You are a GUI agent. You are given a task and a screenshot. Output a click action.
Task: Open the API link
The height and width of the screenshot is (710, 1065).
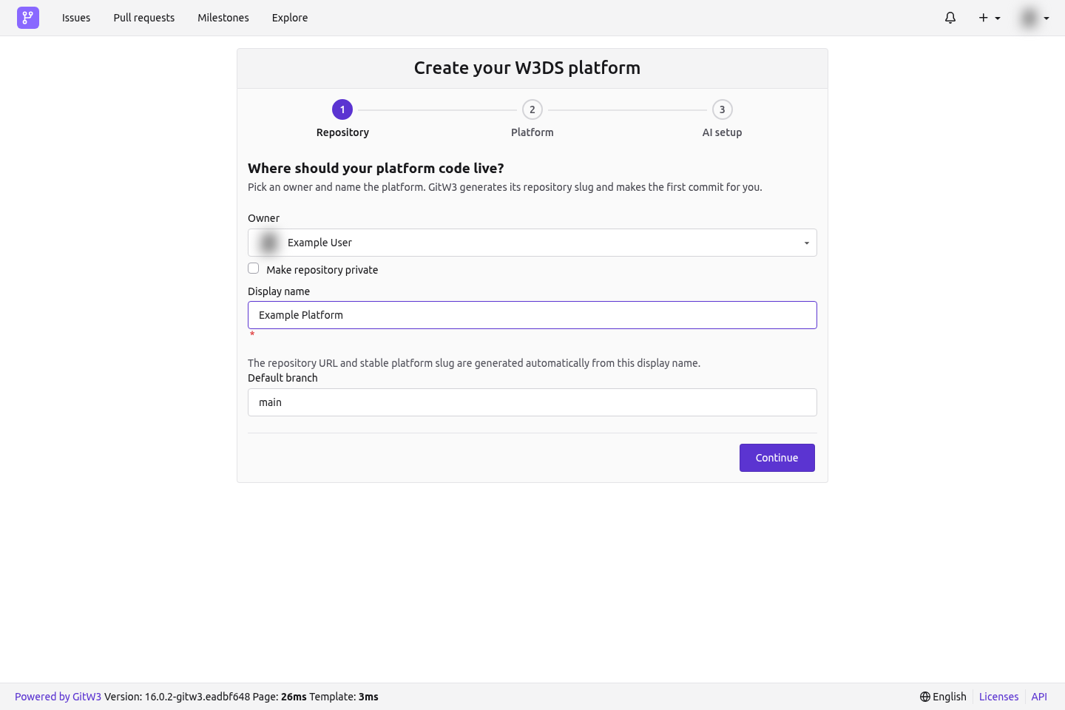[1039, 697]
